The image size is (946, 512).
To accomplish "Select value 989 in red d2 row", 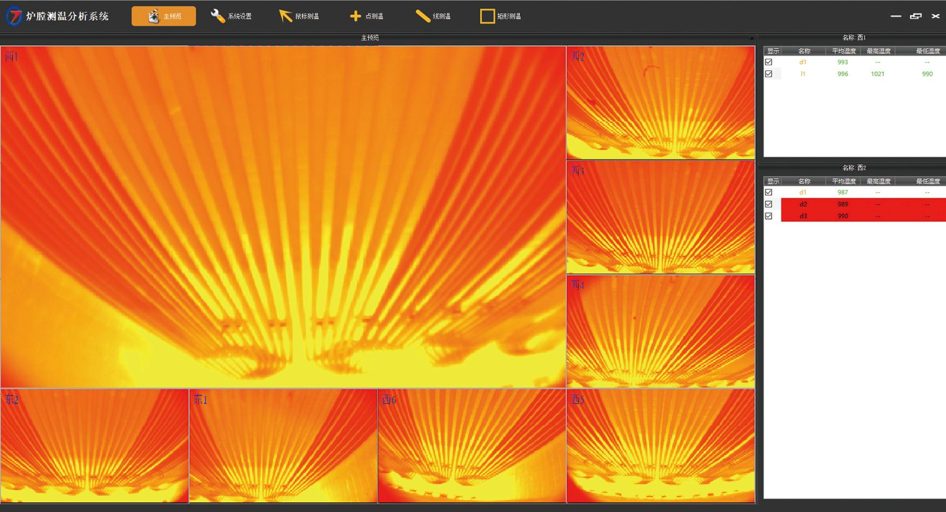I will 843,204.
